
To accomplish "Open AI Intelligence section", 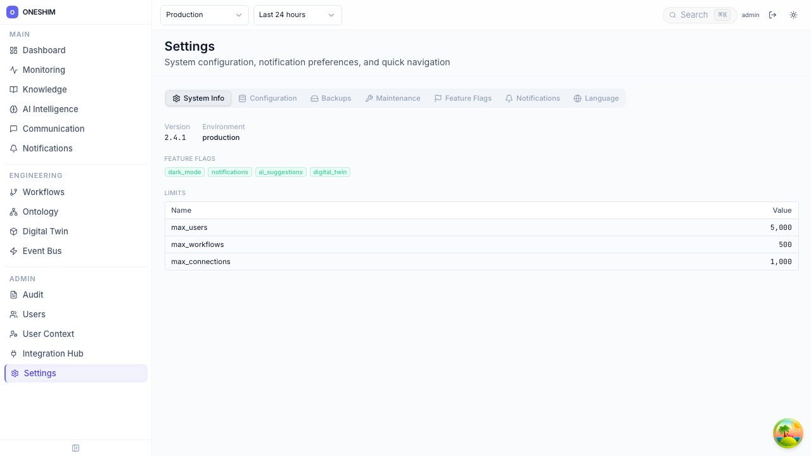I will [50, 109].
